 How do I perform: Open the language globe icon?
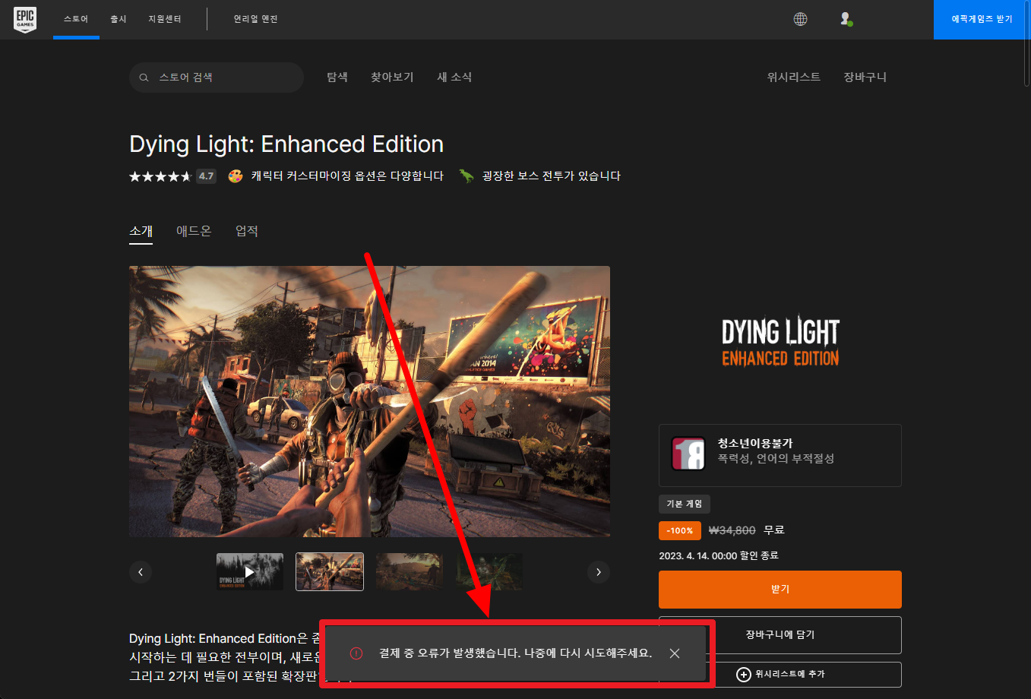[800, 19]
